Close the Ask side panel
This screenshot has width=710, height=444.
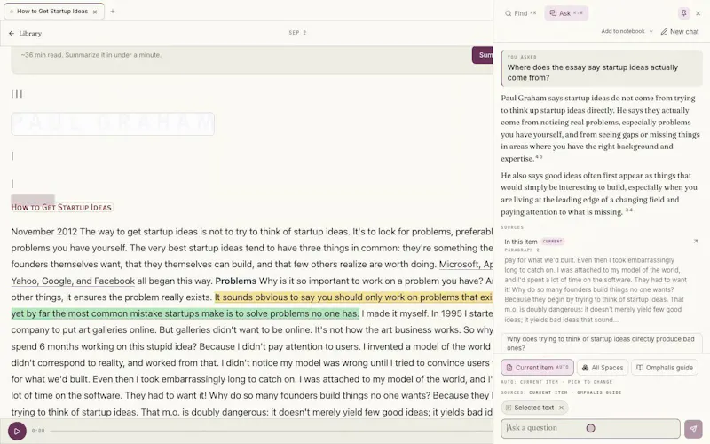698,13
